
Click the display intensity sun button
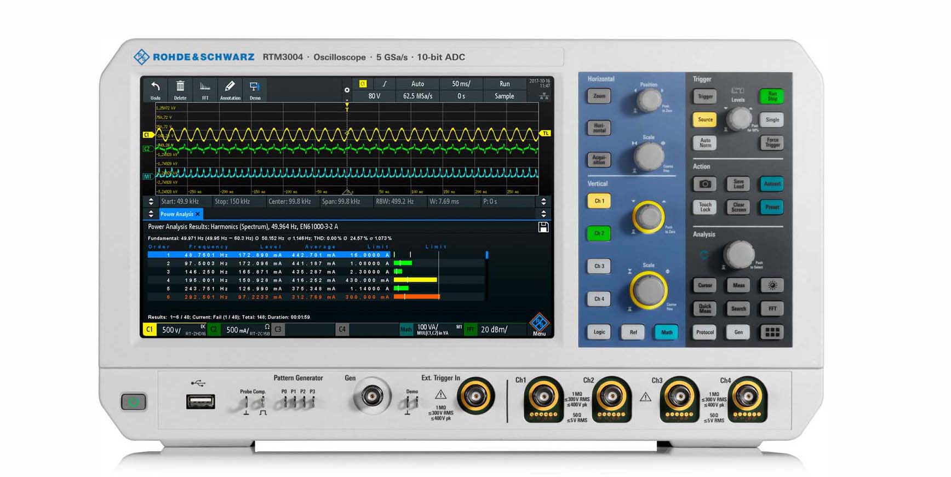[772, 285]
